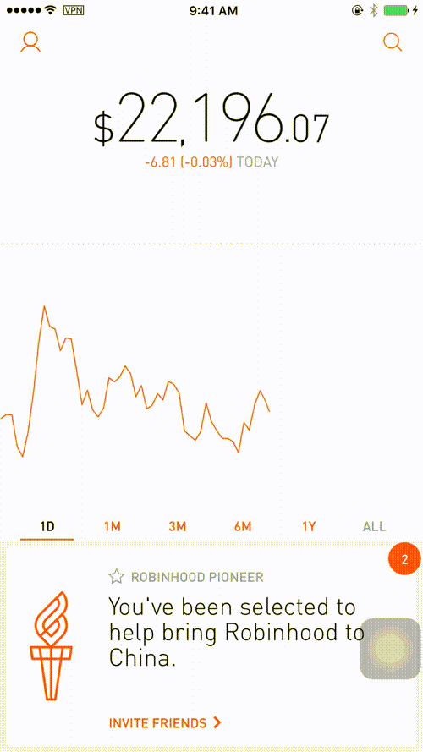Switch chart to 1M range

[x=113, y=527]
